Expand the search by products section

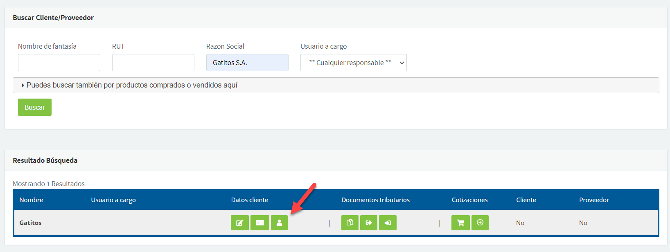click(131, 85)
